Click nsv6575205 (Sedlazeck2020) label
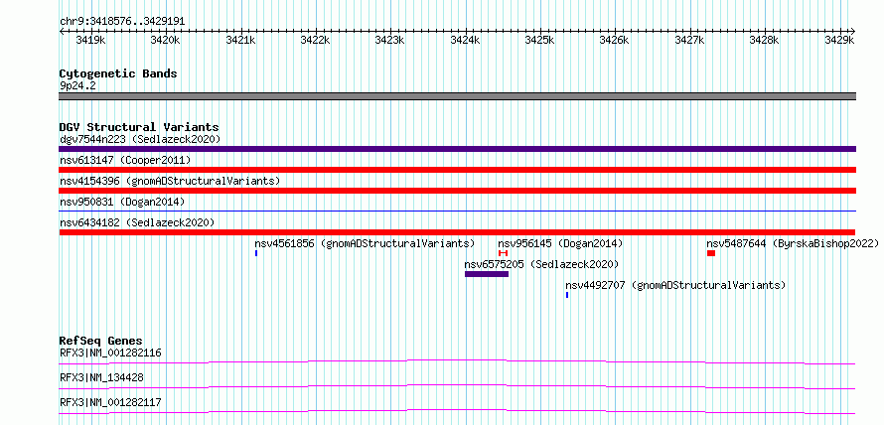This screenshot has height=425, width=884. point(541,264)
